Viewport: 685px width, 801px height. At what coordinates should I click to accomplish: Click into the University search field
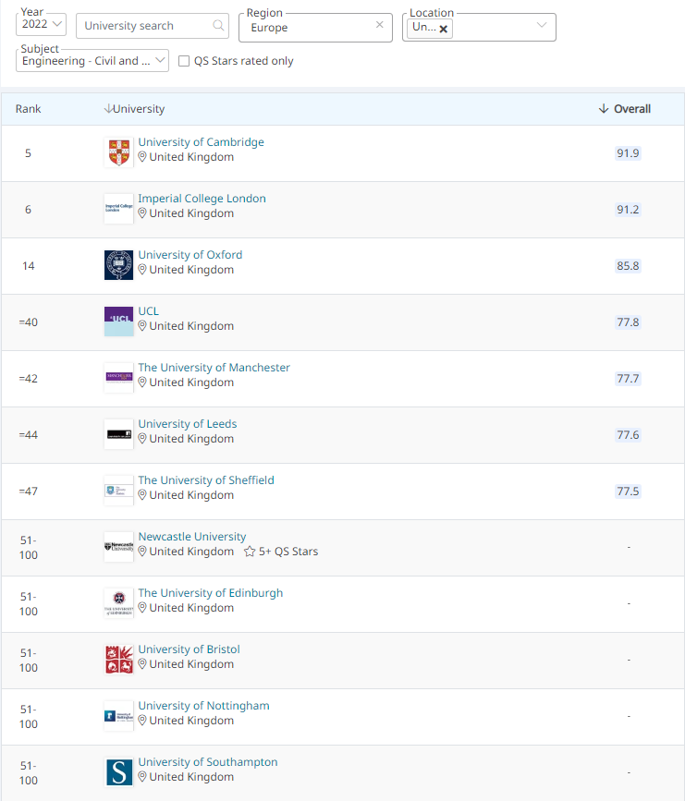[152, 26]
